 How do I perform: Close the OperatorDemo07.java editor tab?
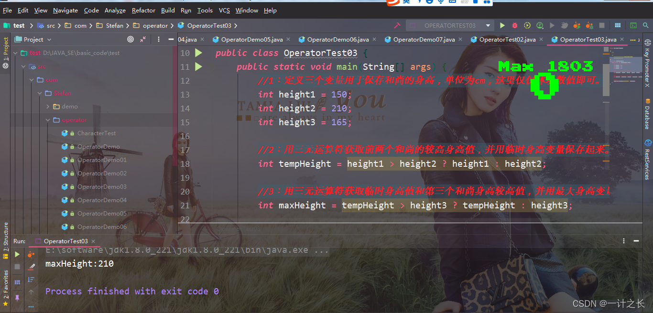tap(461, 40)
